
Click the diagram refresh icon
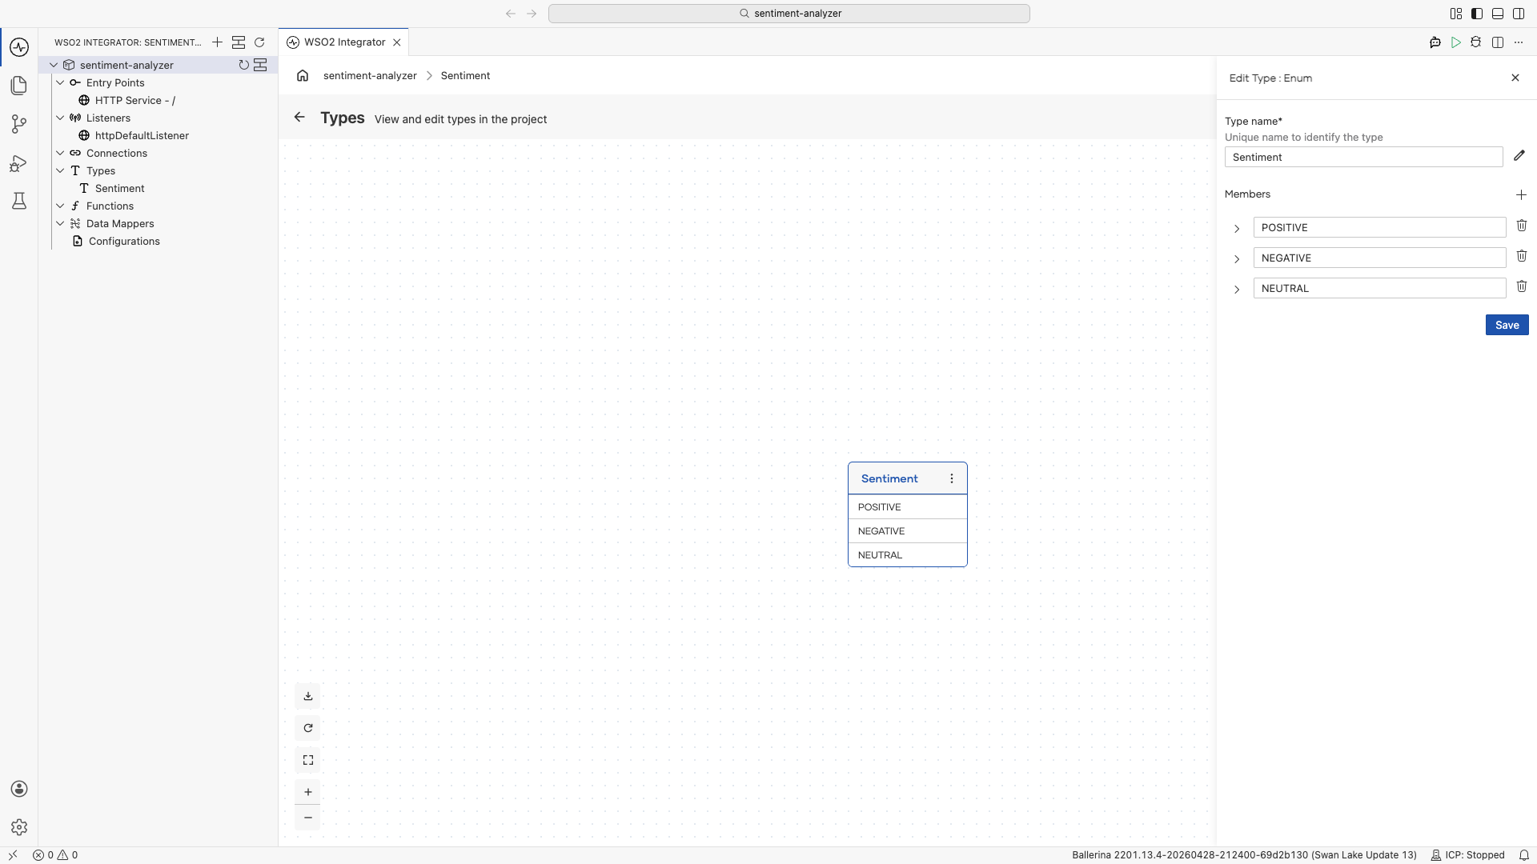308,728
